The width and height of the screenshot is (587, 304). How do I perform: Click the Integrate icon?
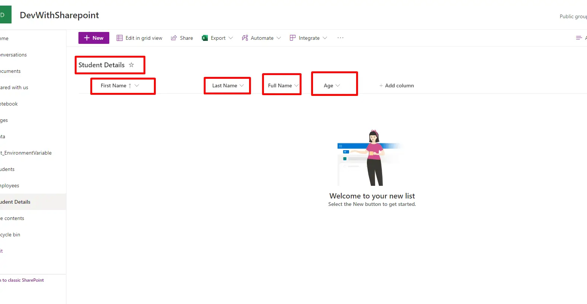(293, 38)
